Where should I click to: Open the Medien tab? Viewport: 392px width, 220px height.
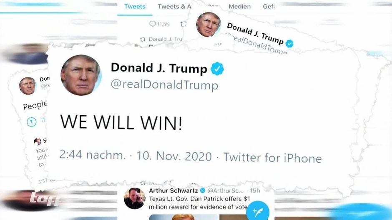pyautogui.click(x=239, y=7)
